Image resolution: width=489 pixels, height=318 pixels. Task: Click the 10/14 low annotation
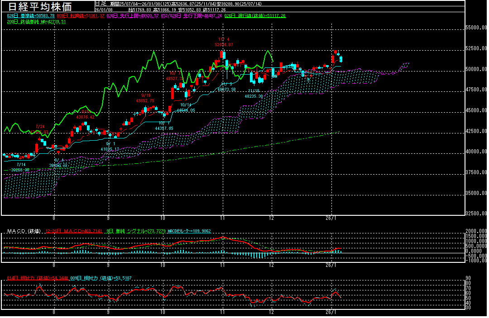185,110
